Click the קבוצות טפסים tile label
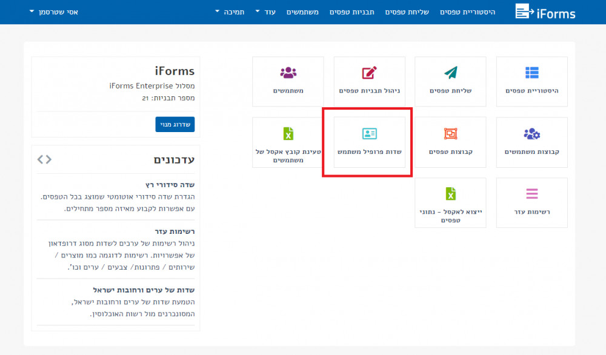 (x=451, y=152)
